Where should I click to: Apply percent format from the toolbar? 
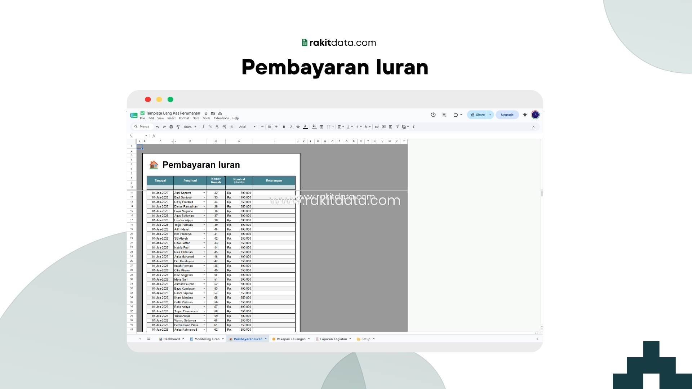tap(210, 127)
